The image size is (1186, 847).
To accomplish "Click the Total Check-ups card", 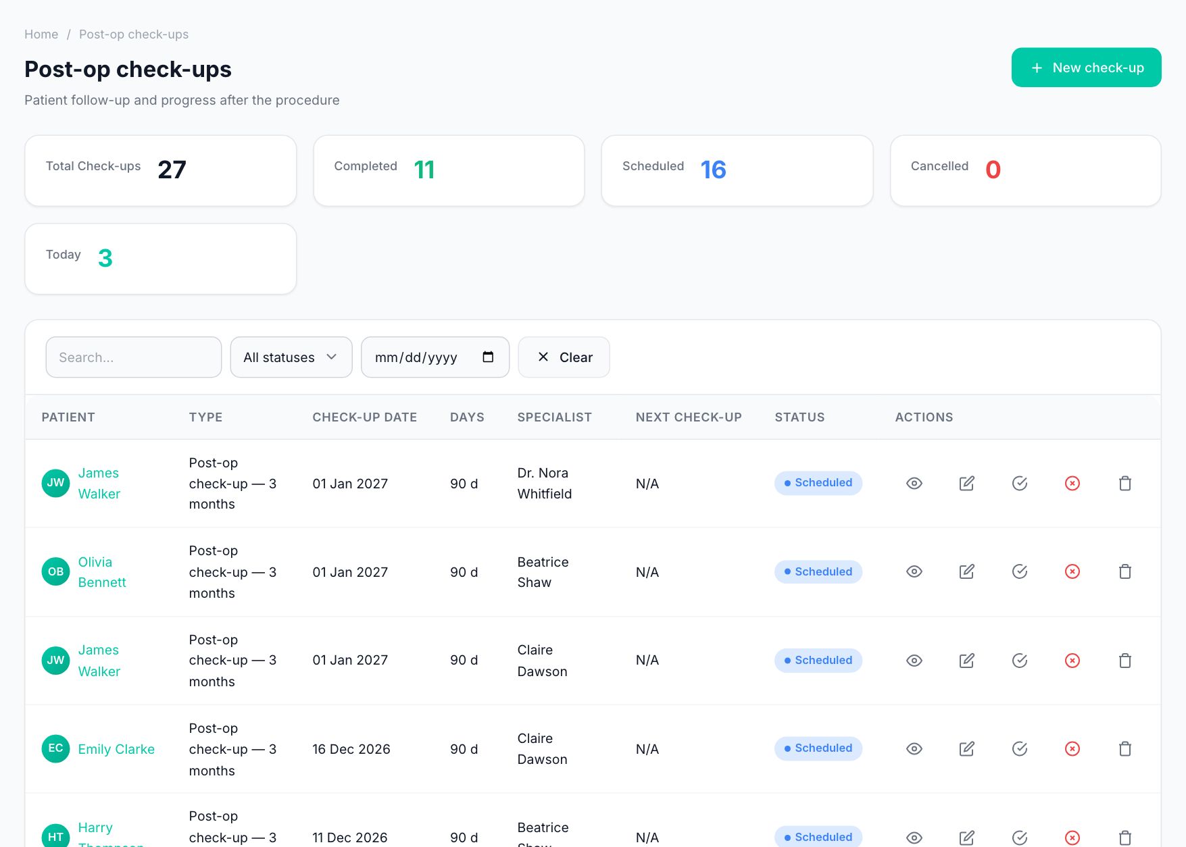I will pyautogui.click(x=160, y=171).
